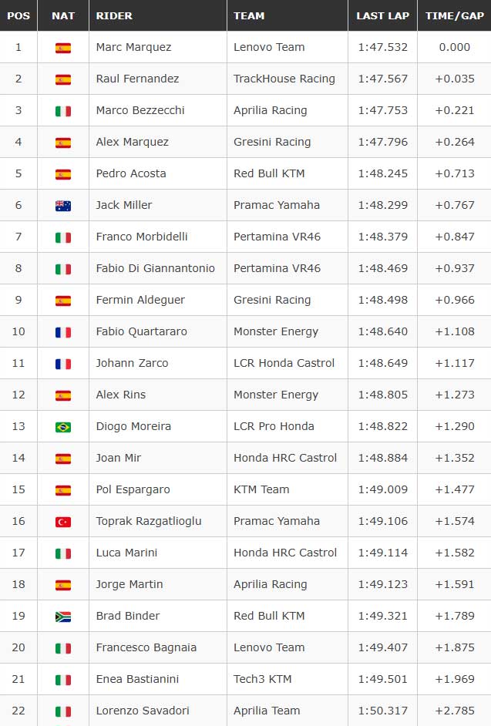
Task: Select Jorge Martin's gap value +1.591
Action: 455,584
